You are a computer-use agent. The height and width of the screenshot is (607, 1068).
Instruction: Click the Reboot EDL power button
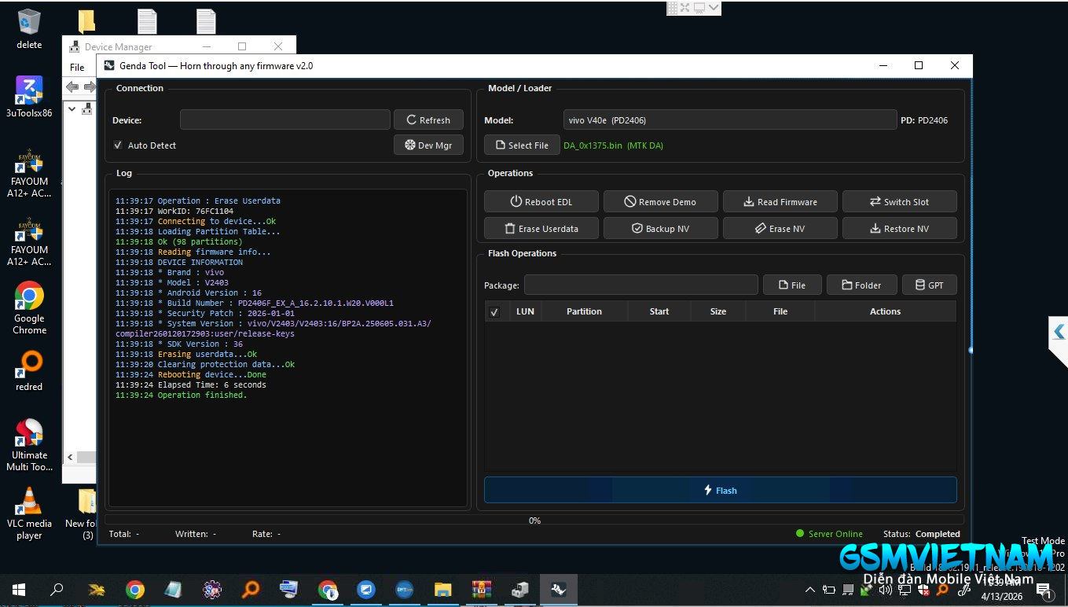(541, 202)
